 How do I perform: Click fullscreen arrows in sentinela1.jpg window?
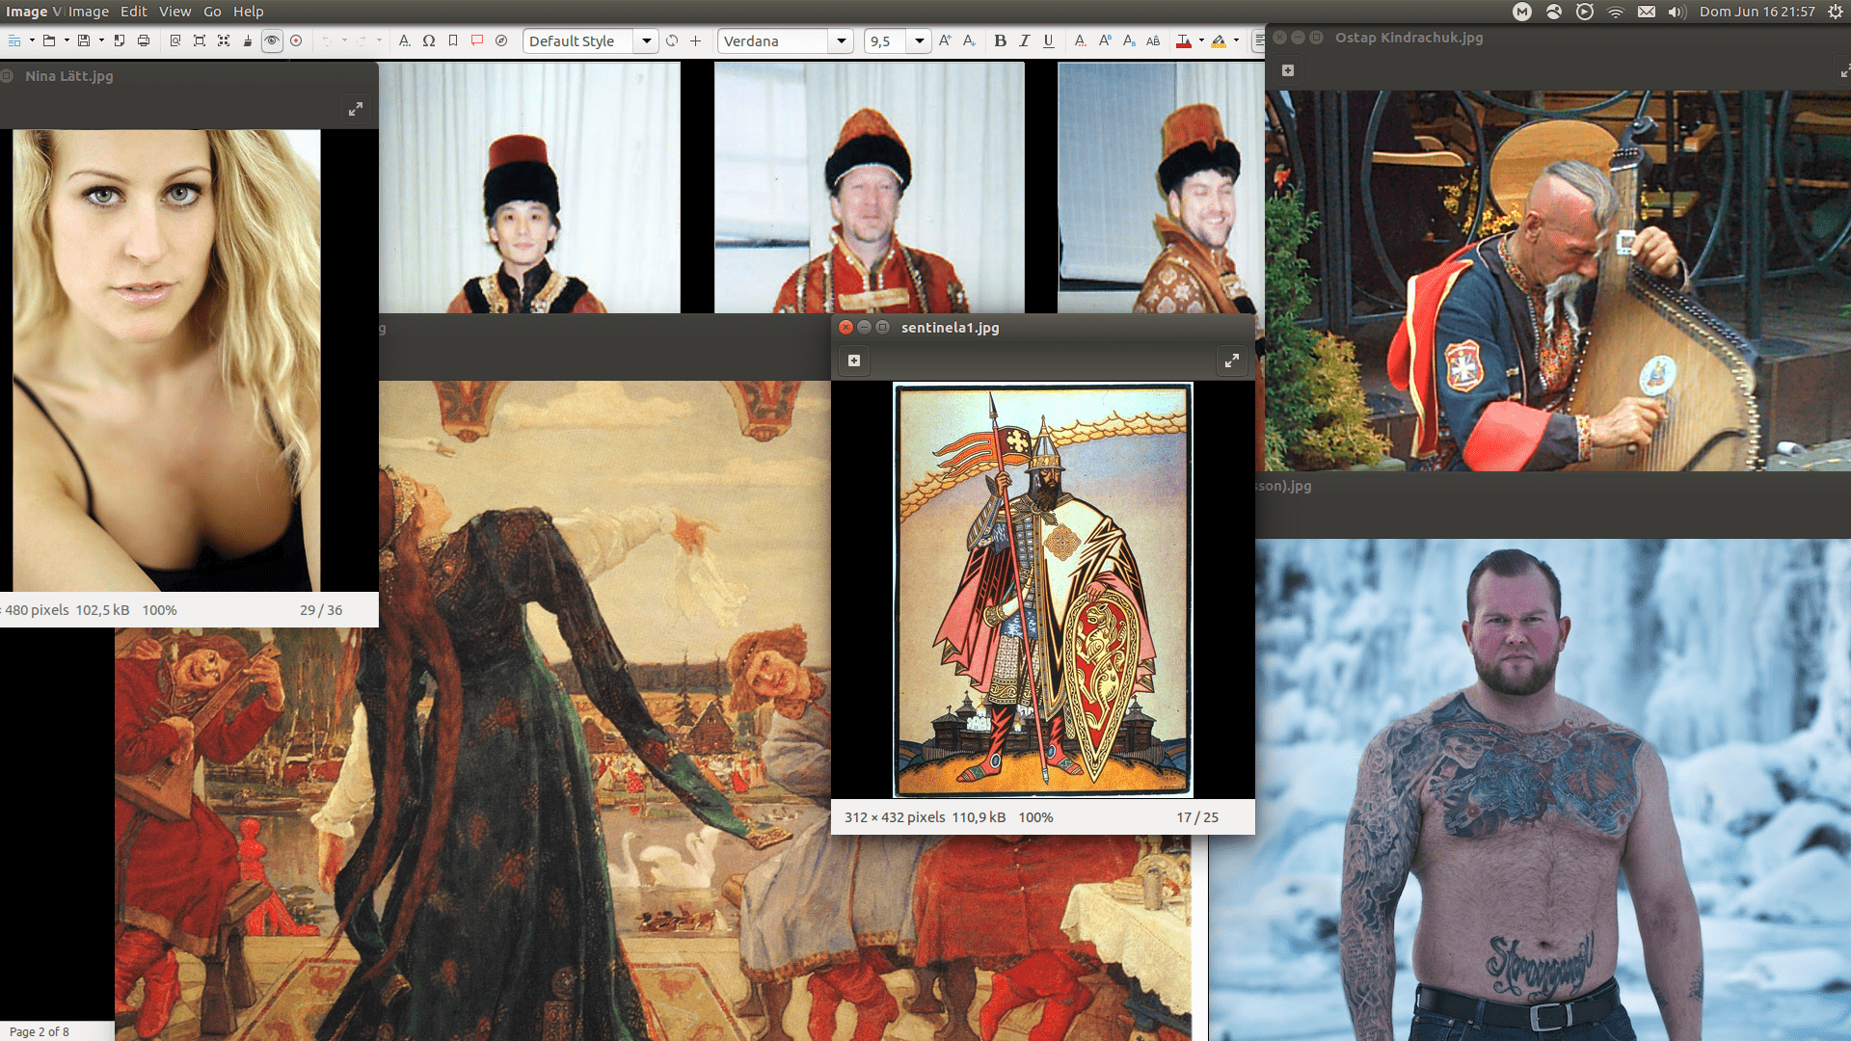(1232, 360)
